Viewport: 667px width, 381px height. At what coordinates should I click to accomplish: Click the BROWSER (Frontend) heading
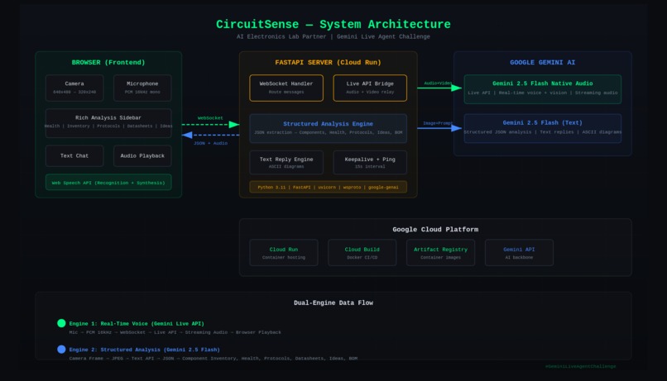tap(108, 63)
